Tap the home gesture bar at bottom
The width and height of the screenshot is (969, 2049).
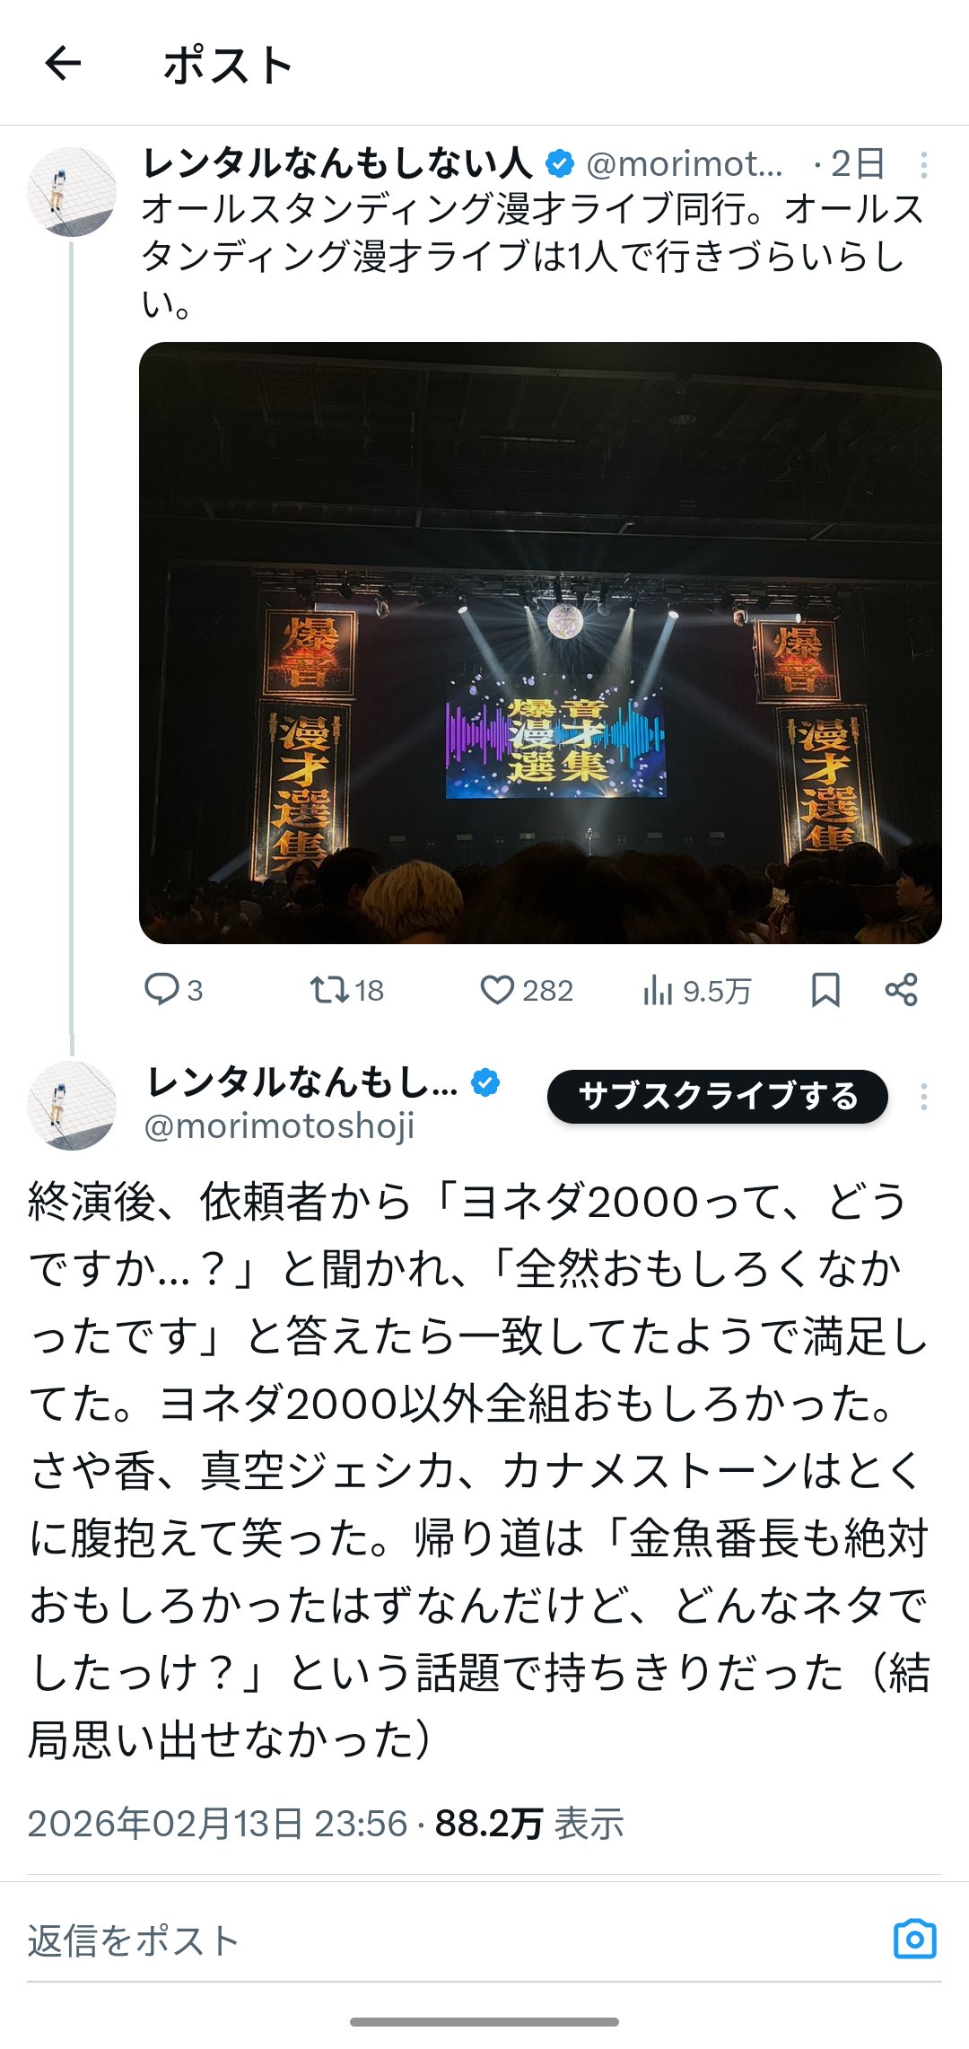coord(484,2022)
